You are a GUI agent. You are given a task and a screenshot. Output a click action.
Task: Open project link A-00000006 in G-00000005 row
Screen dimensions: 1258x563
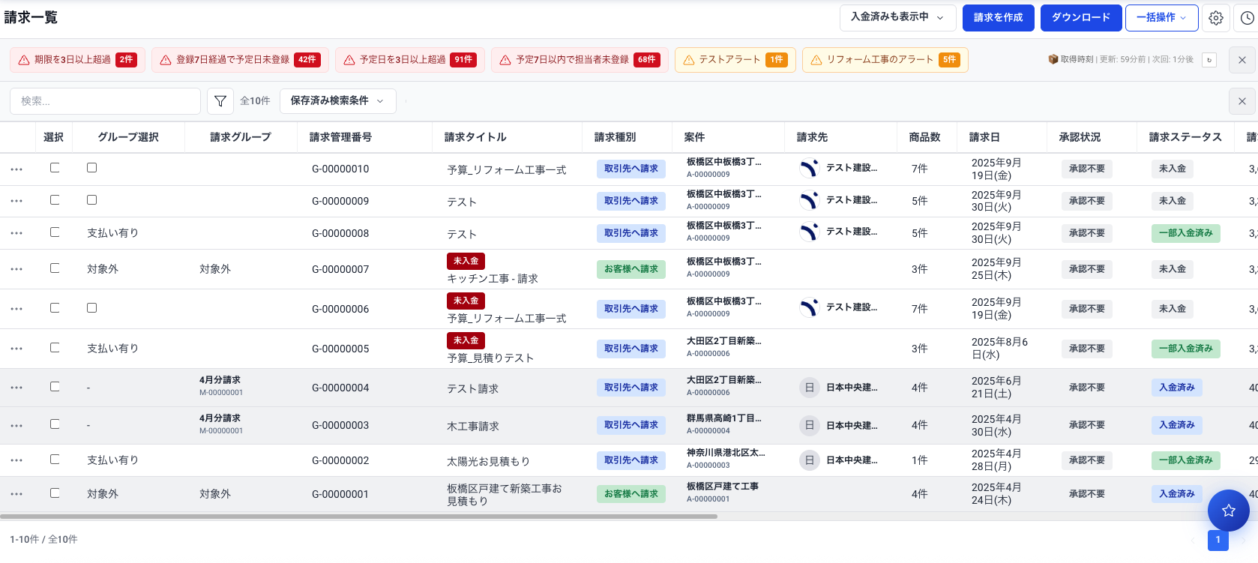(x=708, y=354)
